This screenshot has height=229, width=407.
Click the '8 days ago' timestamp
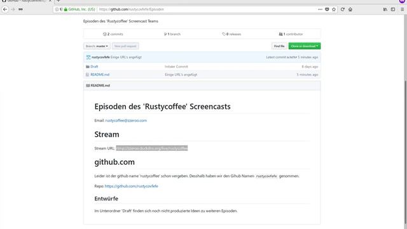(x=310, y=67)
